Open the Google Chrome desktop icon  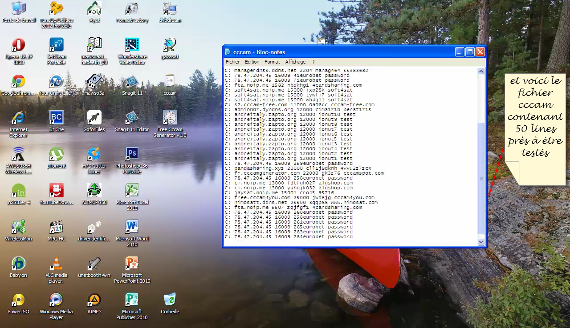(x=18, y=82)
